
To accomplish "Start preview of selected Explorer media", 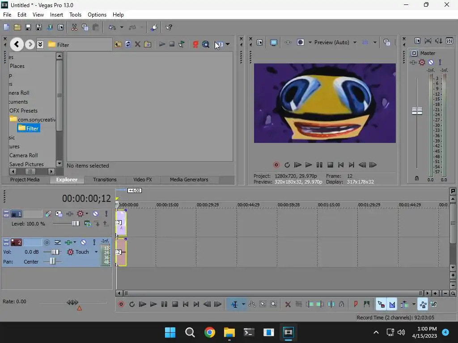I will point(162,44).
